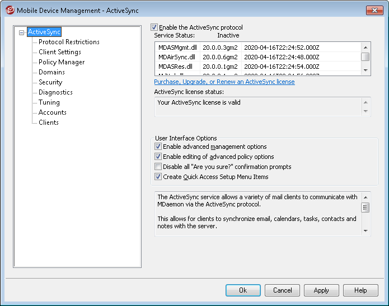
Task: Select MDASMgmt.dll row in list
Action: (258, 48)
